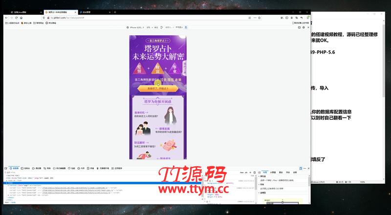Open the throttling dropdown in responsive toolbar

pos(179,27)
